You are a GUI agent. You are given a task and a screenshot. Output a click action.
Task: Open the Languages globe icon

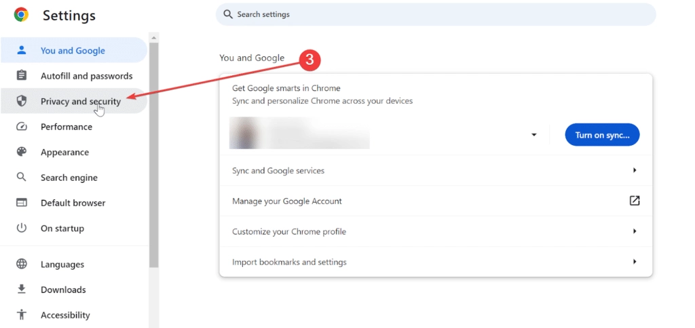[x=21, y=264]
